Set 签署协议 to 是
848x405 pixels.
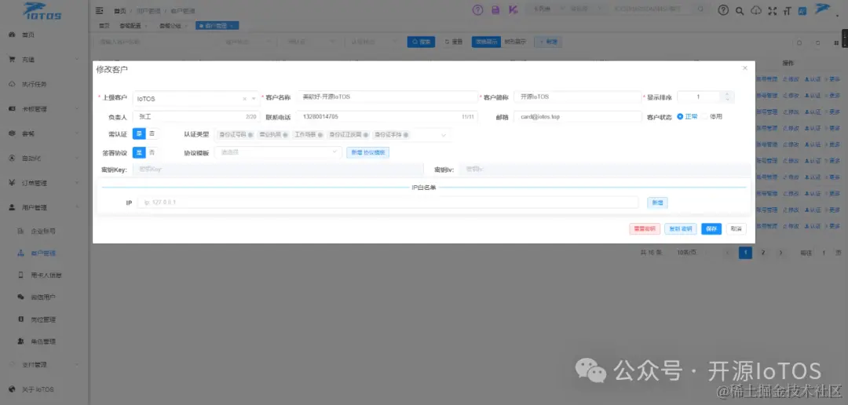pyautogui.click(x=139, y=152)
